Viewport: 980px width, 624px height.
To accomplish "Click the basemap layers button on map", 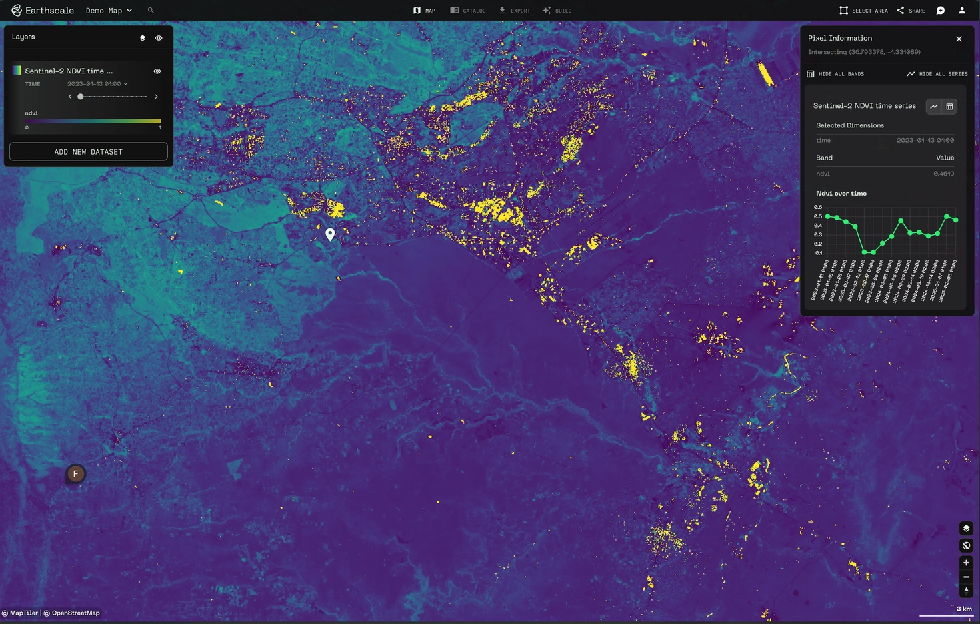I will click(x=966, y=528).
